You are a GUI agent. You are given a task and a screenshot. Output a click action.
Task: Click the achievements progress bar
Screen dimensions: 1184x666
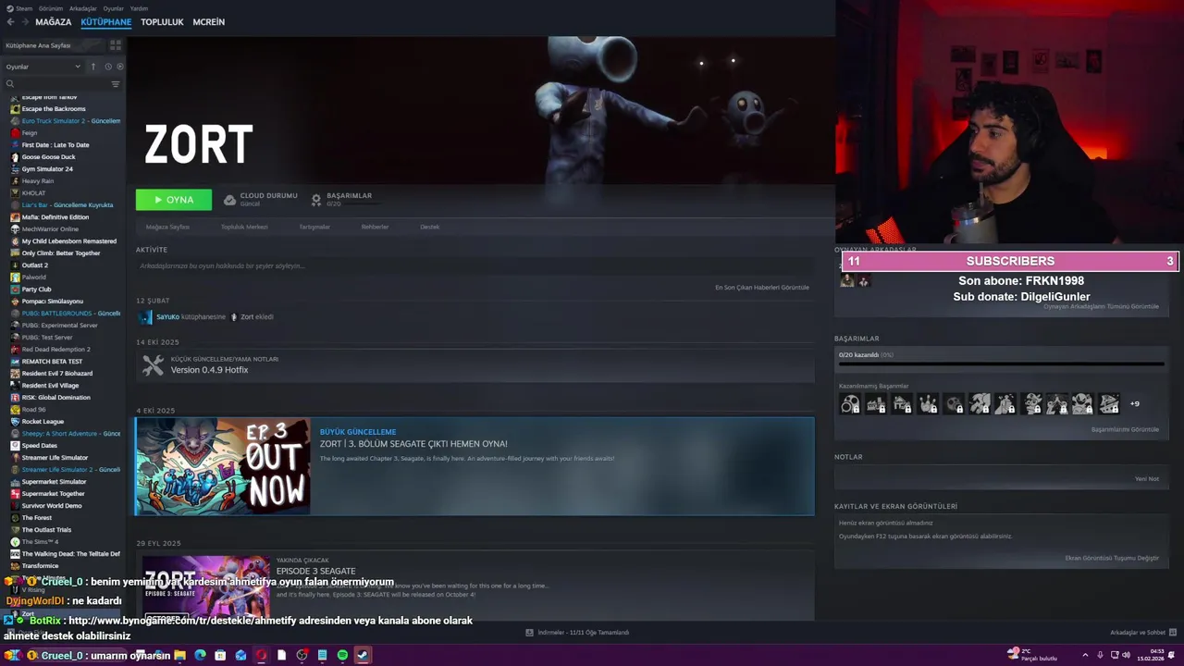coord(1001,364)
